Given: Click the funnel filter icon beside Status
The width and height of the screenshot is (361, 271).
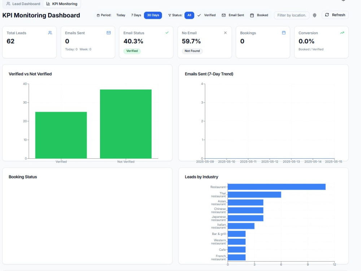Looking at the screenshot, I should coord(170,15).
